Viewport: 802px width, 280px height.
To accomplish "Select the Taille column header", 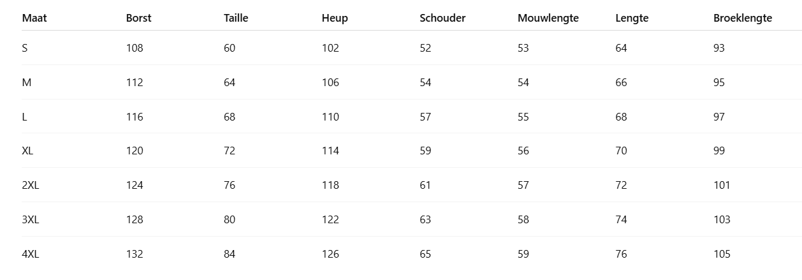I will tap(236, 18).
